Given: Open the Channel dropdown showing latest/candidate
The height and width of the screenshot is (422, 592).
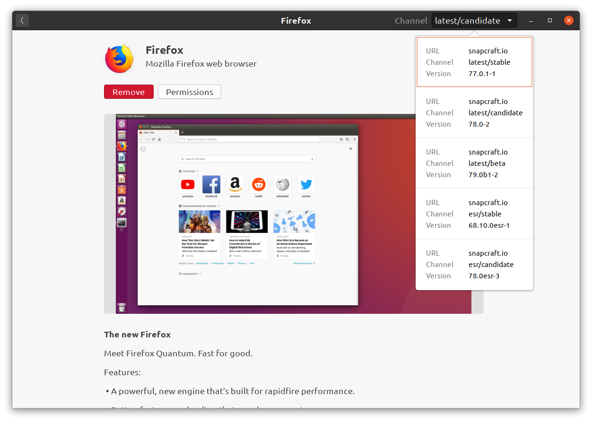Looking at the screenshot, I should click(474, 20).
